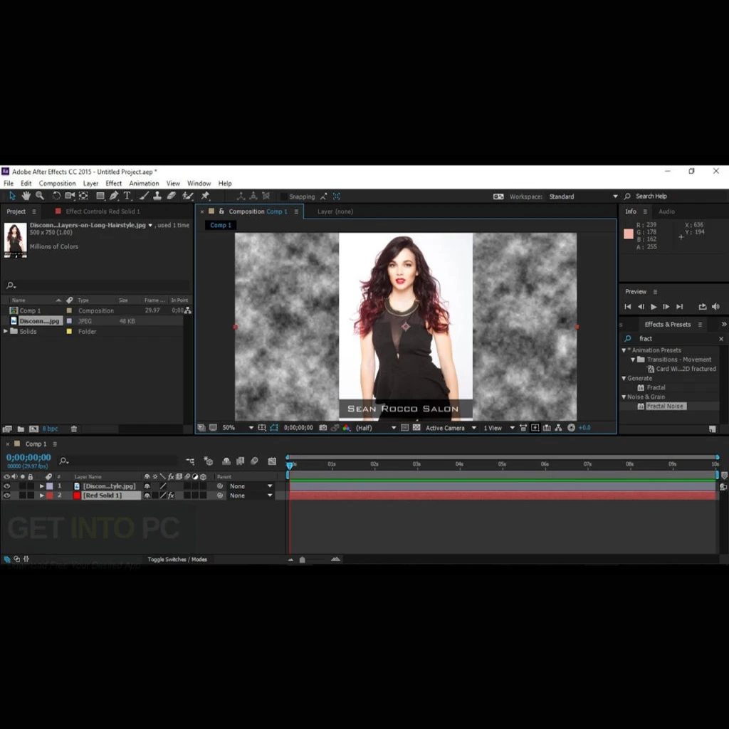Toggle transparency grid in viewer
Viewport: 729px width, 729px height.
416,428
